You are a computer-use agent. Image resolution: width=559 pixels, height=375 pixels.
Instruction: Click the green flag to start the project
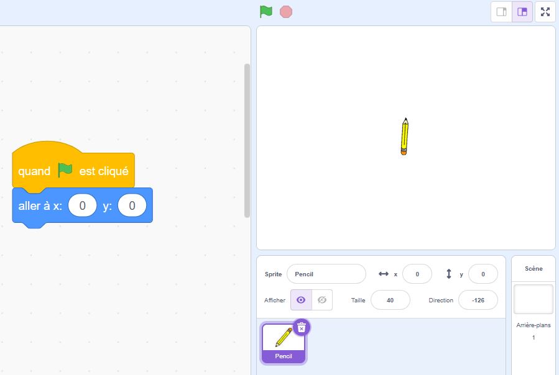pos(266,11)
